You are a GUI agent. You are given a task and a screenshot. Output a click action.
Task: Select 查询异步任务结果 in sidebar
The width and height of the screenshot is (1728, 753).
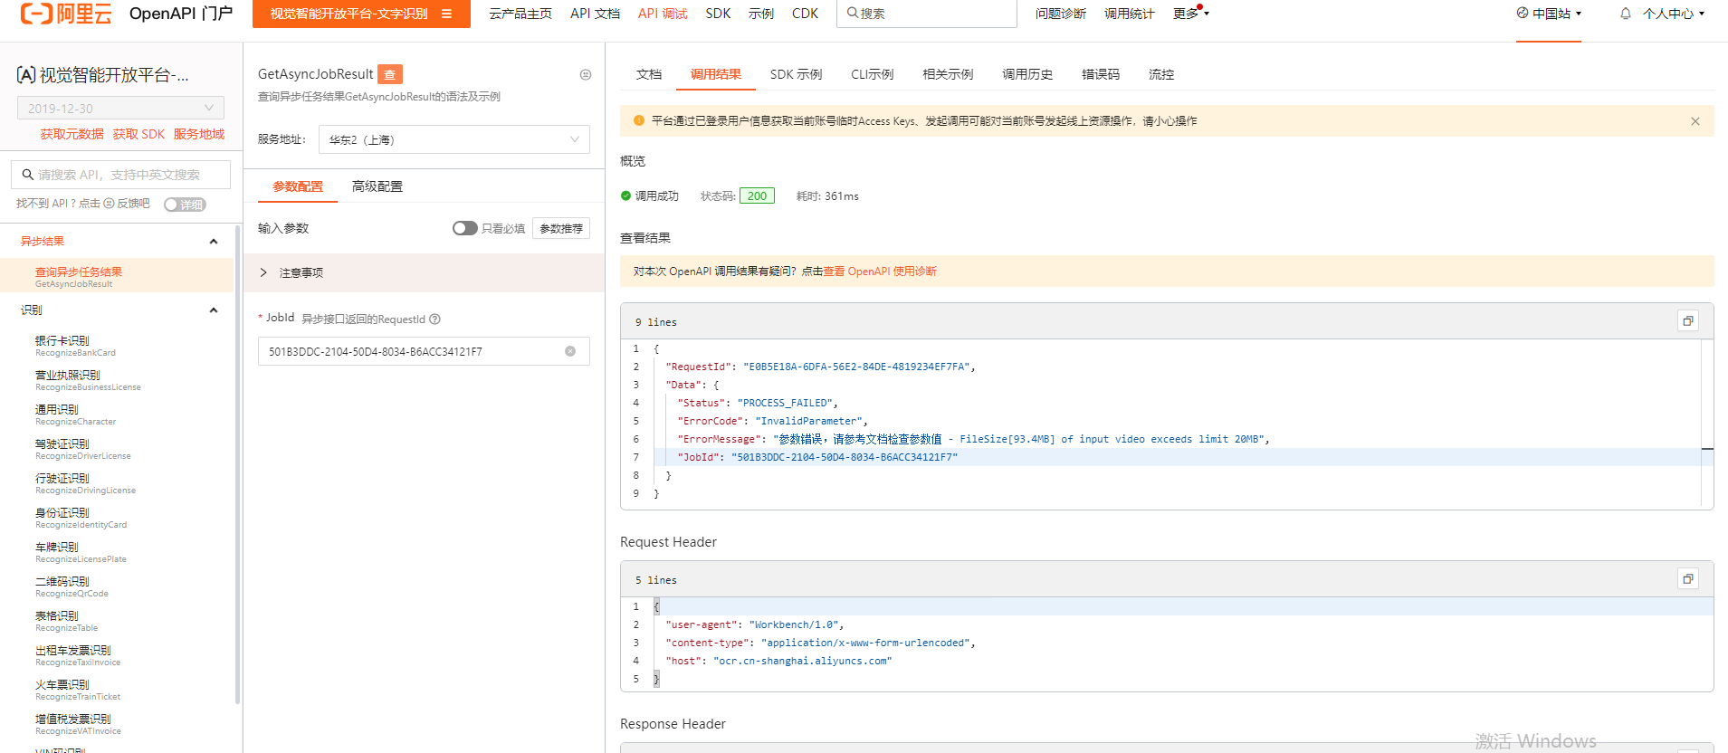point(117,276)
